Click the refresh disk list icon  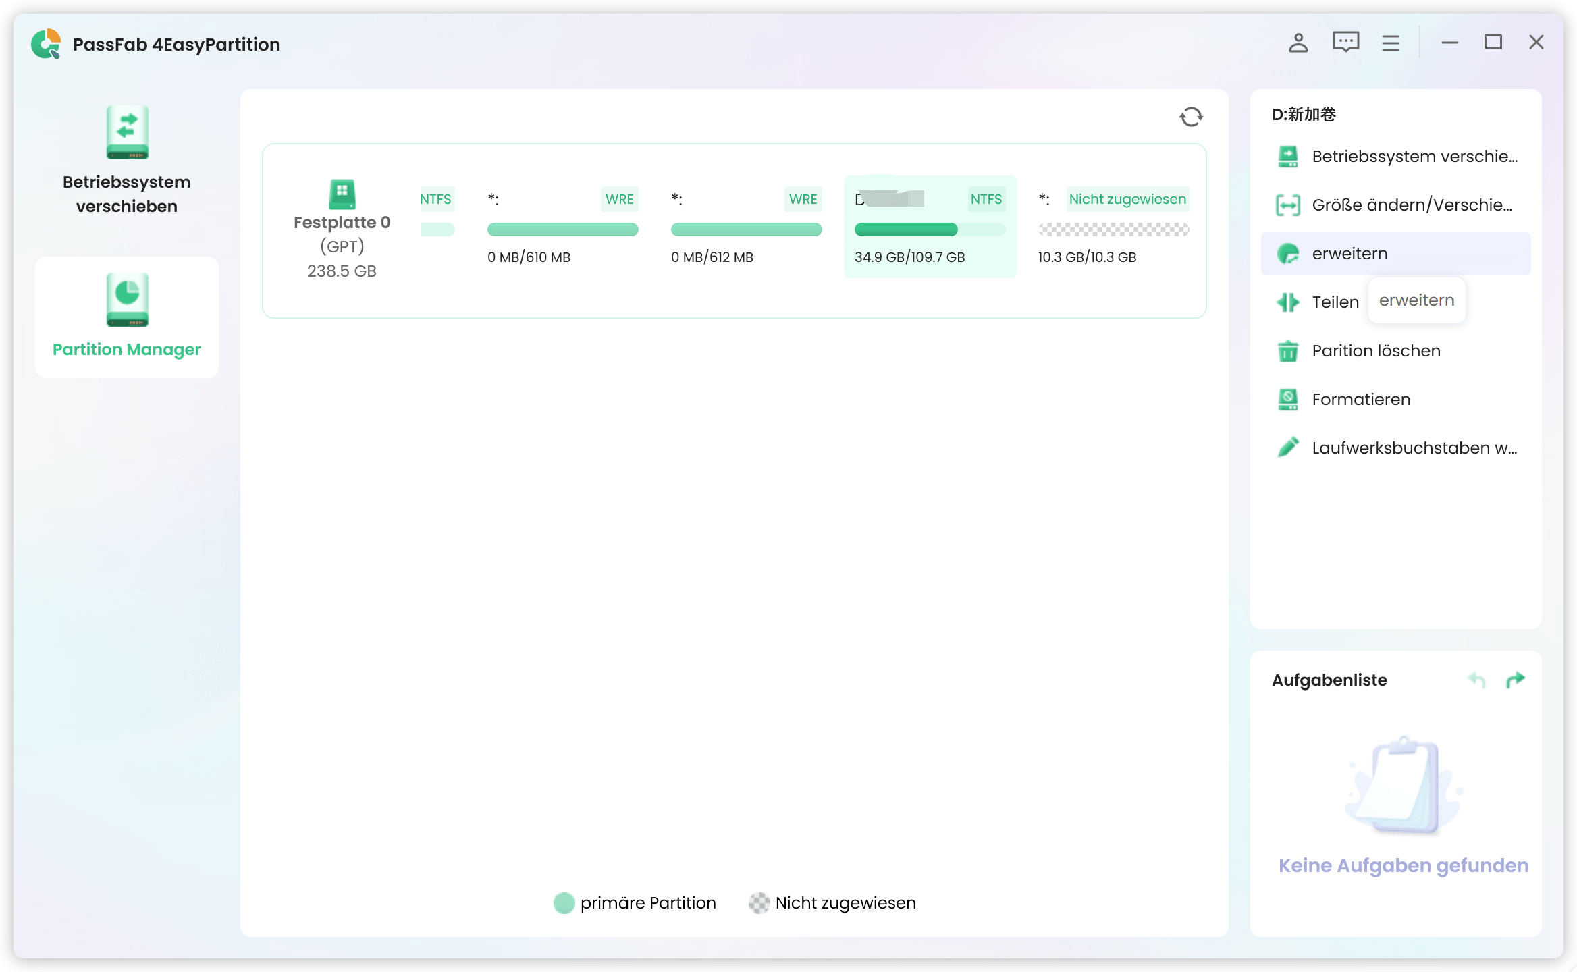(x=1191, y=117)
